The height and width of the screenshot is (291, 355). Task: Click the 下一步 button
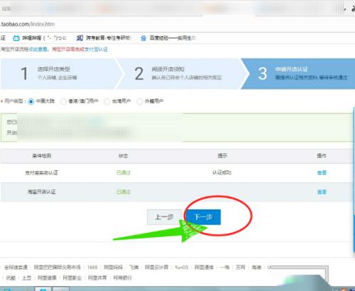click(x=204, y=217)
